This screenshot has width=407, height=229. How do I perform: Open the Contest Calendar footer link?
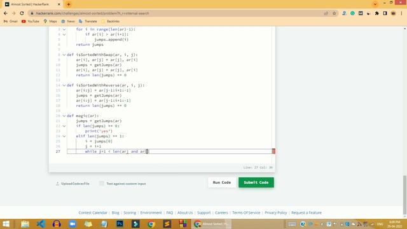tap(93, 212)
